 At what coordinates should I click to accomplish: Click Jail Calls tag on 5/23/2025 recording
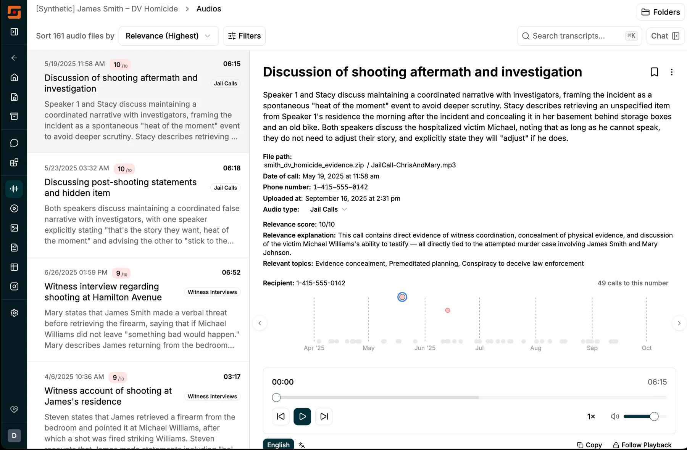[225, 188]
